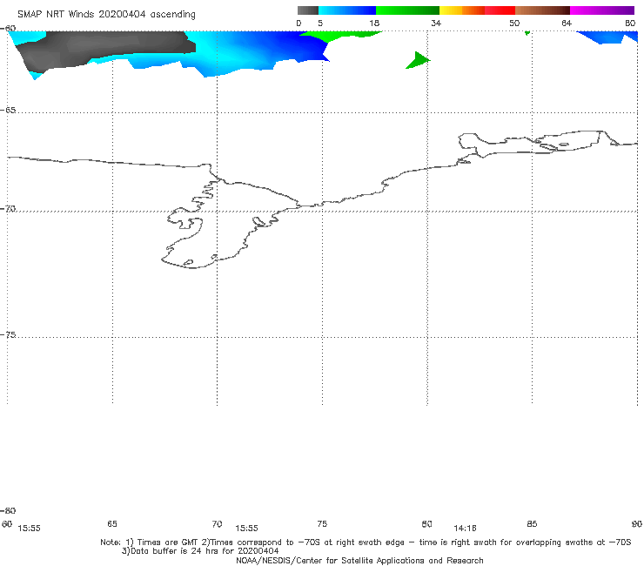
Task: Click the '-80' latitude axis label
Action: (8, 510)
